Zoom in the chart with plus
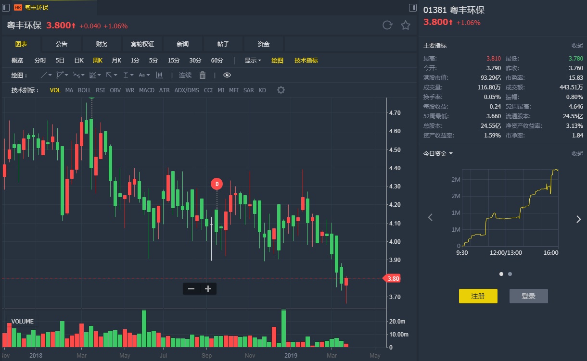Screen dimensions: 587x361 point(208,288)
